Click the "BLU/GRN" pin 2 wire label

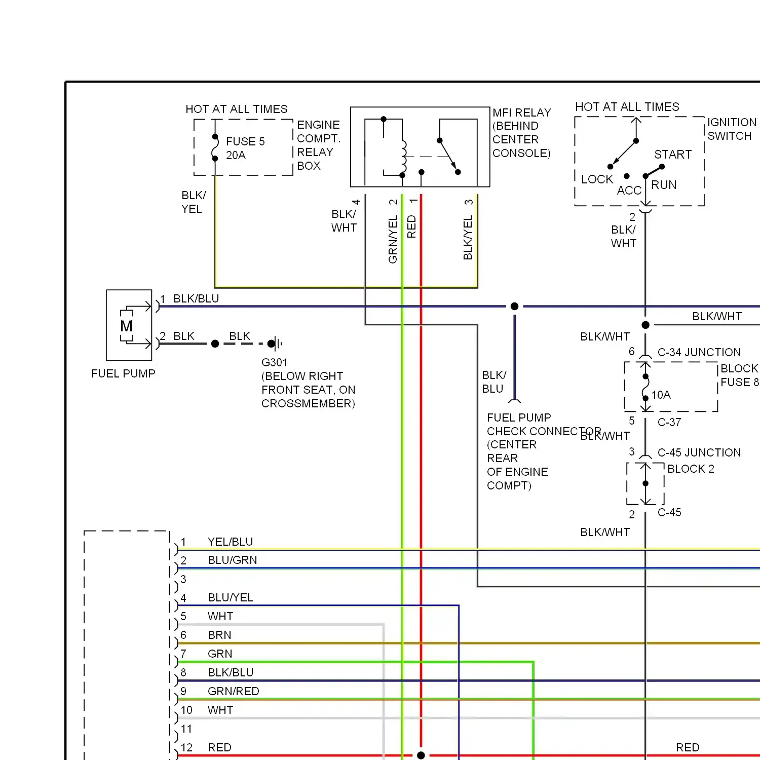coord(232,560)
